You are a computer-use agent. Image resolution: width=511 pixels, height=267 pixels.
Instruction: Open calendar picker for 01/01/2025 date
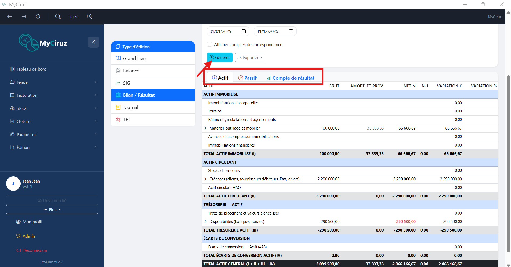[x=244, y=31]
